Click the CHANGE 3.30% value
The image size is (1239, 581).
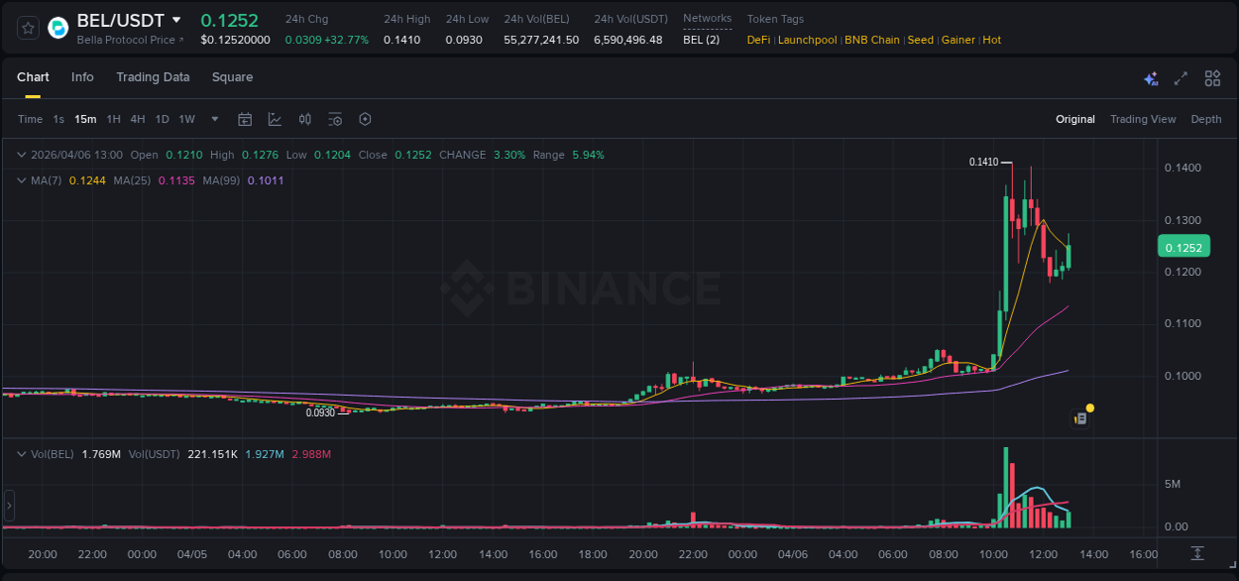point(509,155)
